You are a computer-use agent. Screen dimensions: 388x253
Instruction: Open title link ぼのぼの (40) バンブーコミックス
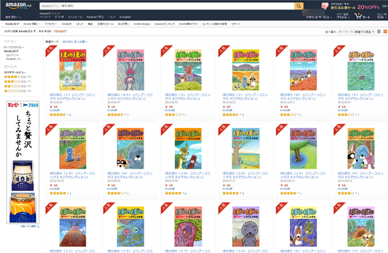[x=130, y=97]
